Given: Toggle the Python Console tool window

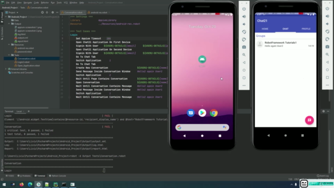Looking at the screenshot, I should (57, 176).
